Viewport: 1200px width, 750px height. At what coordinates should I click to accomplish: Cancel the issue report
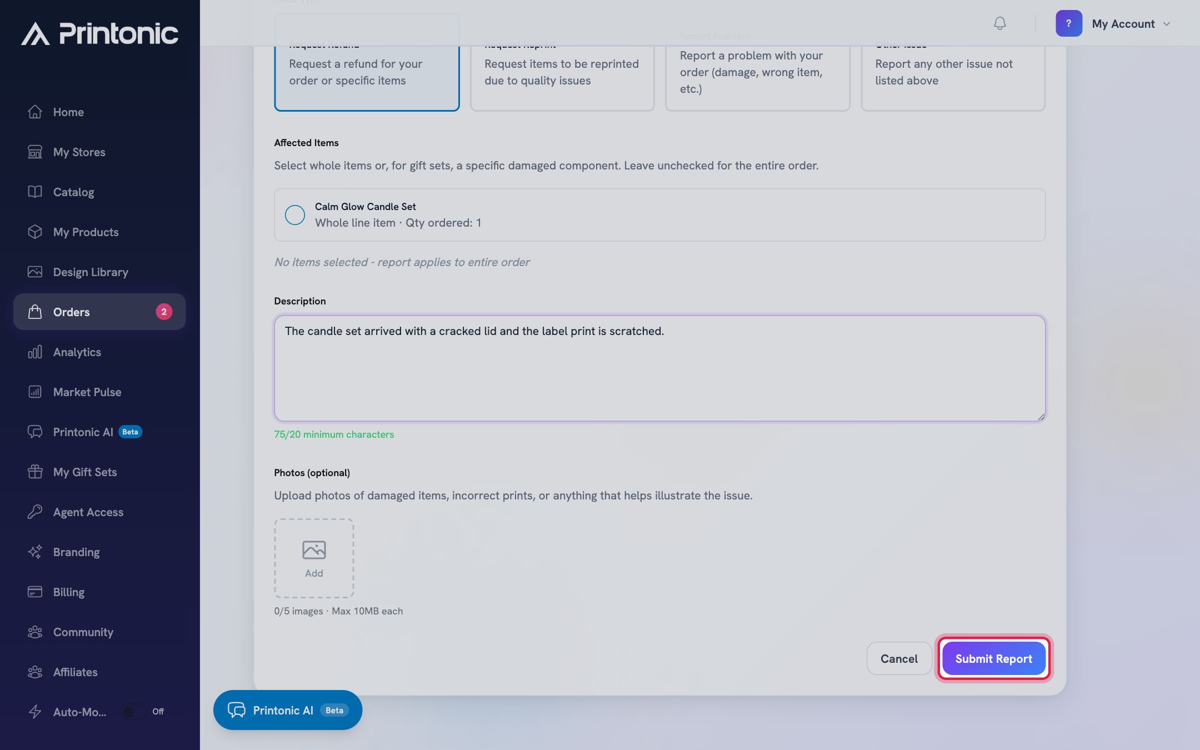[899, 658]
